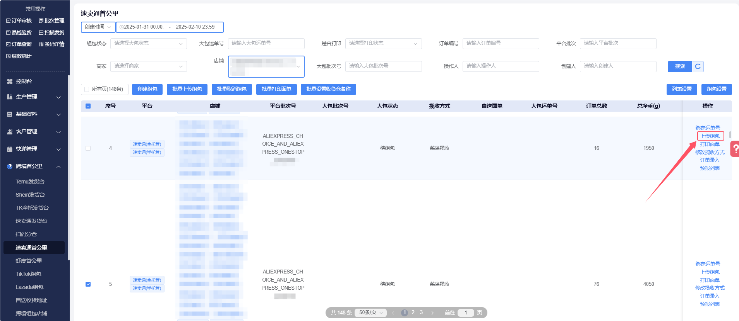Open the 创建时间 dropdown
The height and width of the screenshot is (321, 739).
(98, 27)
